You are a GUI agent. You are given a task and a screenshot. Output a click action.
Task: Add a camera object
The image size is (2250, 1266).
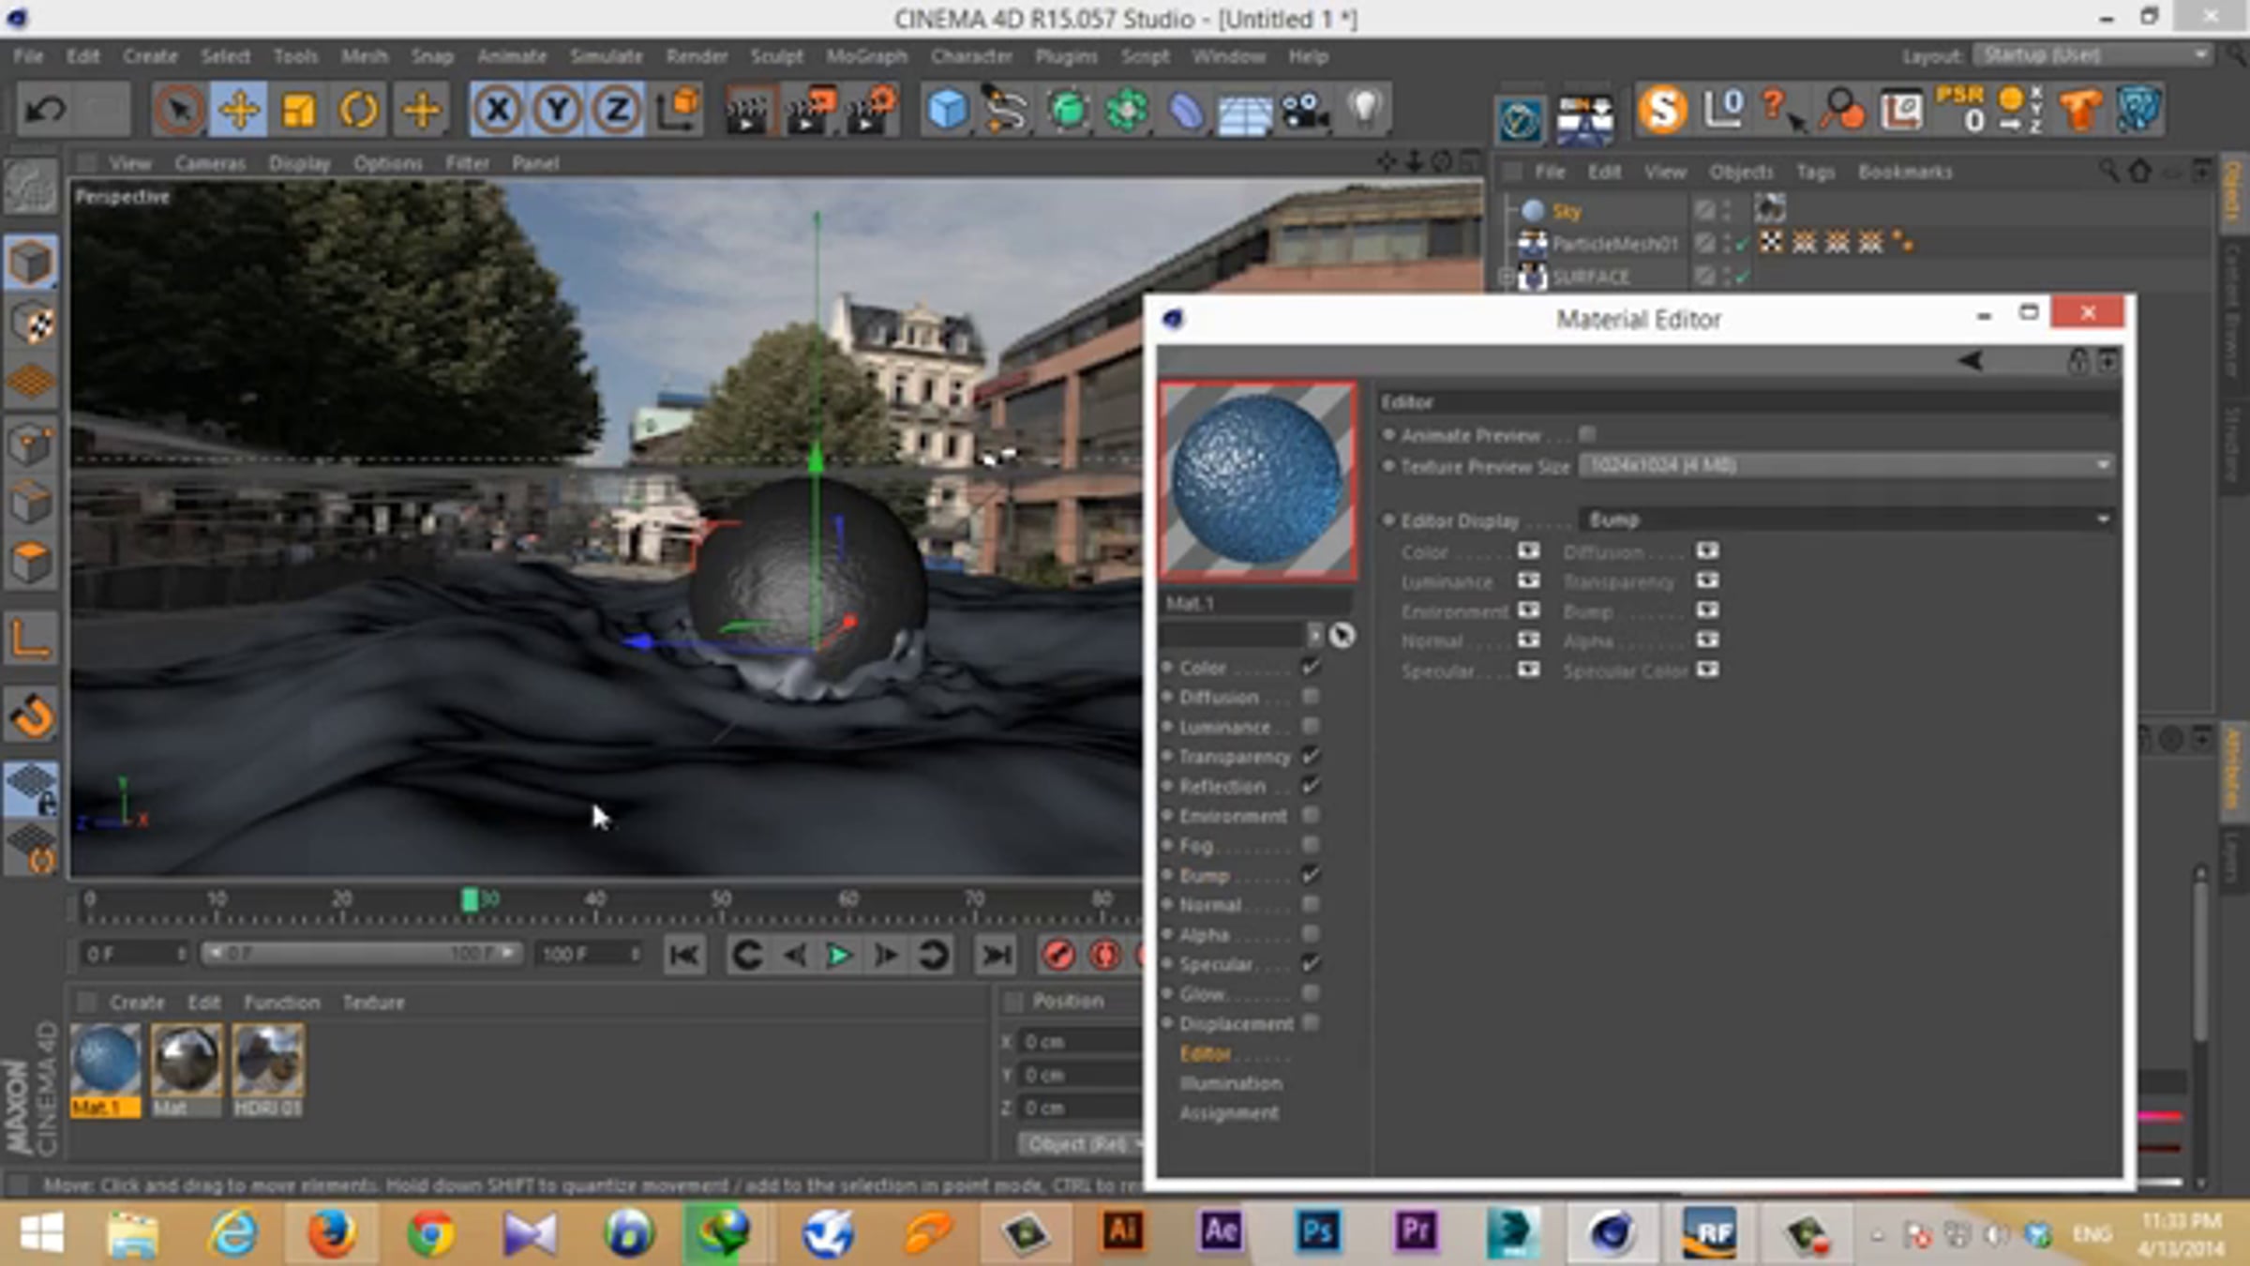(x=1305, y=110)
